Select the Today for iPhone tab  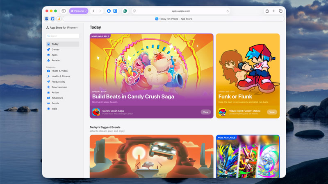coord(173,19)
